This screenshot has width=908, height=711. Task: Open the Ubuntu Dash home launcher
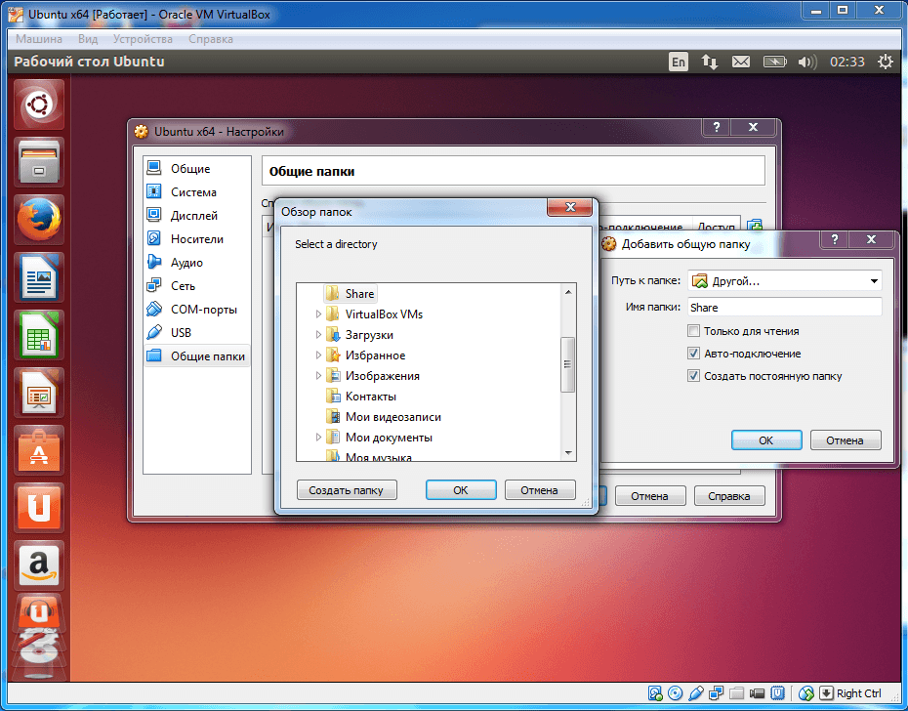[x=39, y=105]
